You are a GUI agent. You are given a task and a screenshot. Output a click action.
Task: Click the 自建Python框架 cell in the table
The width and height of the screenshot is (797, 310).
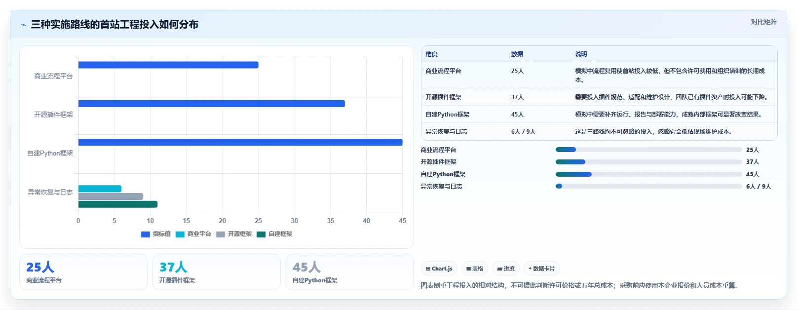pyautogui.click(x=447, y=115)
